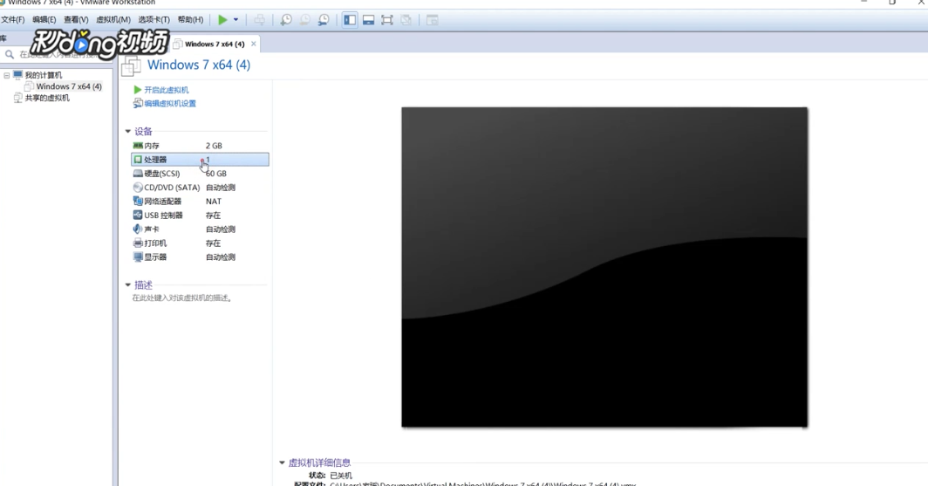Click the revert to snapshot toolbar icon
The width and height of the screenshot is (928, 486).
[304, 20]
